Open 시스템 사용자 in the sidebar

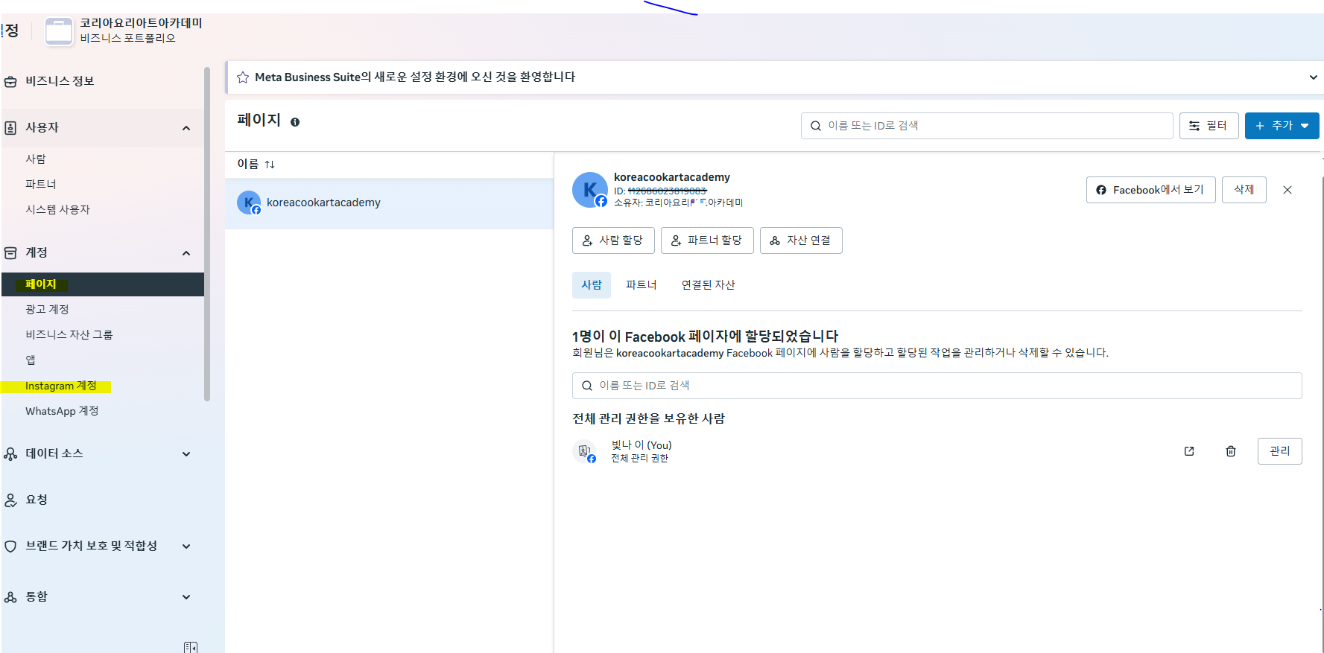click(x=57, y=209)
